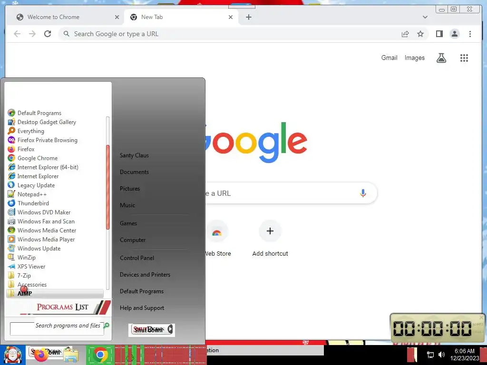Viewport: 487px width, 365px height.
Task: Open a new Chrome tab
Action: coord(248,17)
